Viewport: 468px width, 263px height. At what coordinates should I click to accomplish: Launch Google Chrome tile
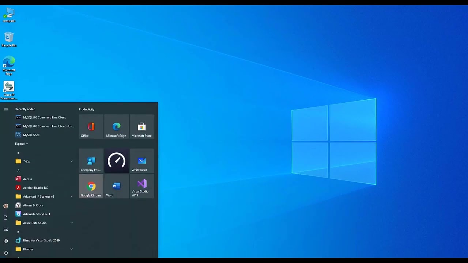[x=91, y=186]
